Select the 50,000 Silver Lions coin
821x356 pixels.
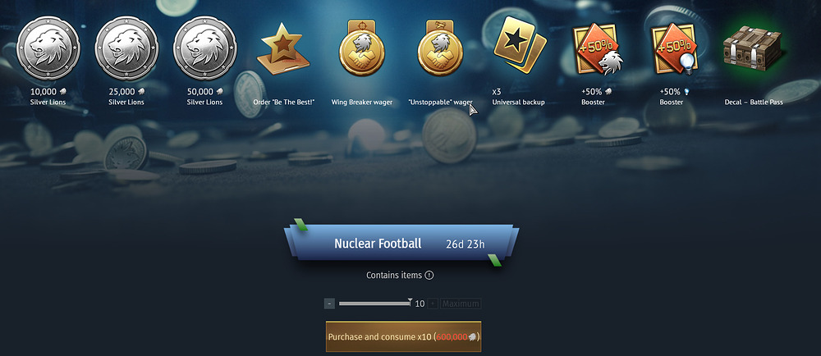[204, 48]
